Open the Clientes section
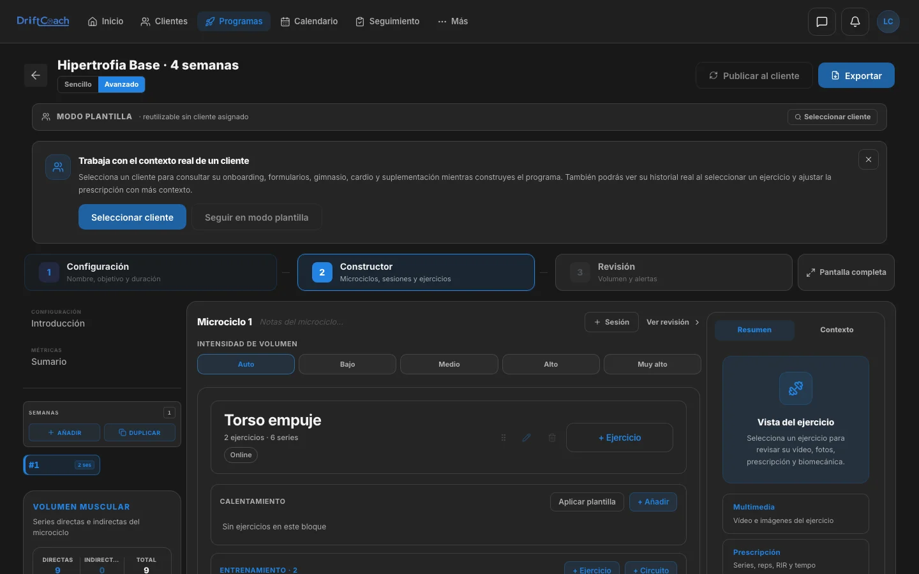Viewport: 919px width, 574px height. point(164,21)
